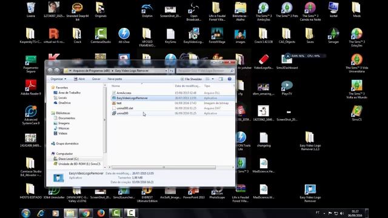This screenshot has height=218, width=388.
Task: Select the PowerPoint 2013 shortcut
Action: pyautogui.click(x=193, y=193)
